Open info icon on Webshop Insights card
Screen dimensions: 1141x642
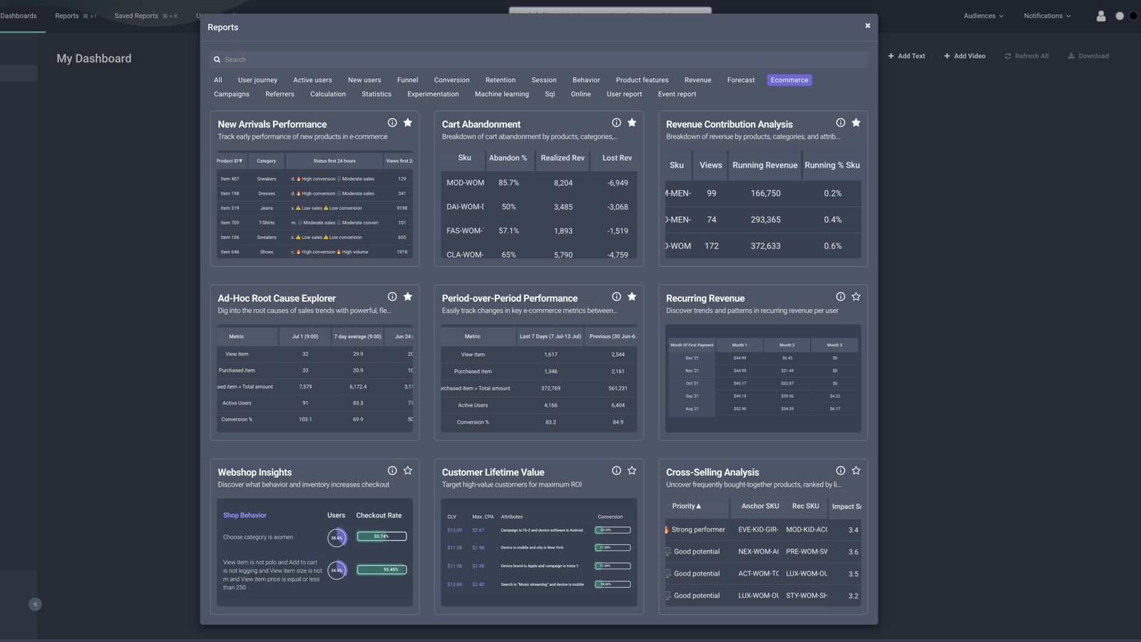click(392, 471)
